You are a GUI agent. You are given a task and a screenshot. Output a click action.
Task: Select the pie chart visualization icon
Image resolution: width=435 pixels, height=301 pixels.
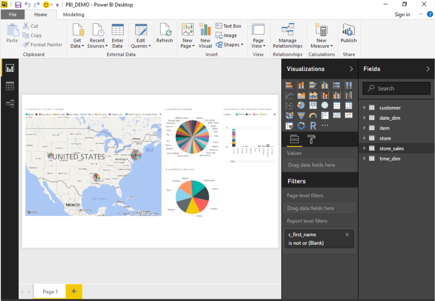coord(301,105)
